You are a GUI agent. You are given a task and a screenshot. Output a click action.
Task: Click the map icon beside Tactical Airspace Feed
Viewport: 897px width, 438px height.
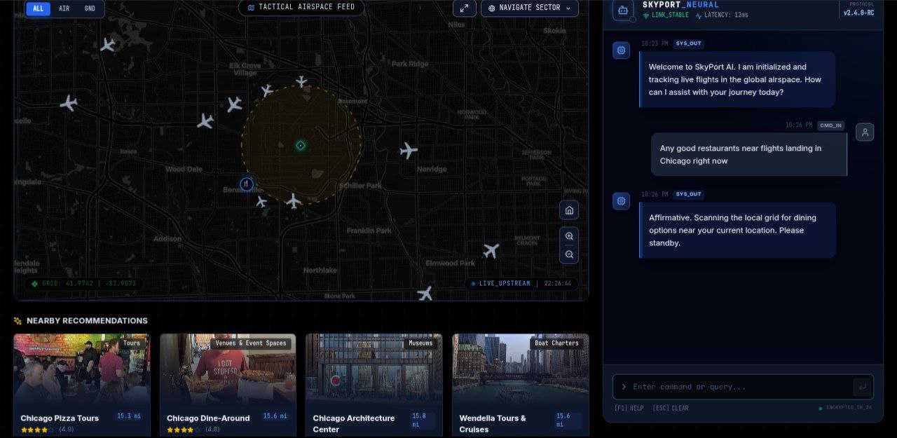252,8
